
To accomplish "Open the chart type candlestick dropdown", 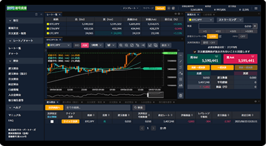I will pos(111,45).
